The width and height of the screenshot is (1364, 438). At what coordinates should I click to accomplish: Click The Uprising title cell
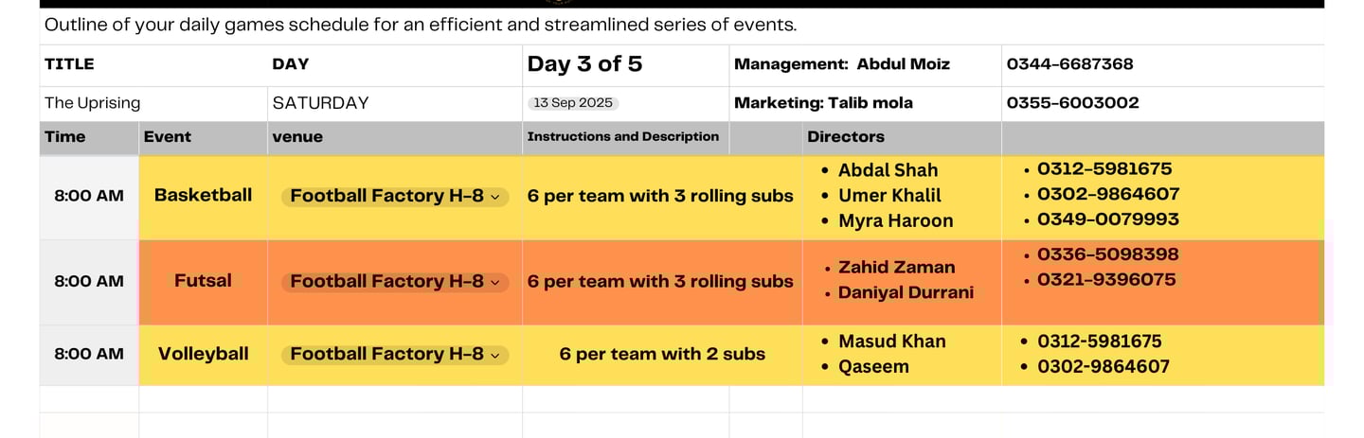(x=153, y=103)
